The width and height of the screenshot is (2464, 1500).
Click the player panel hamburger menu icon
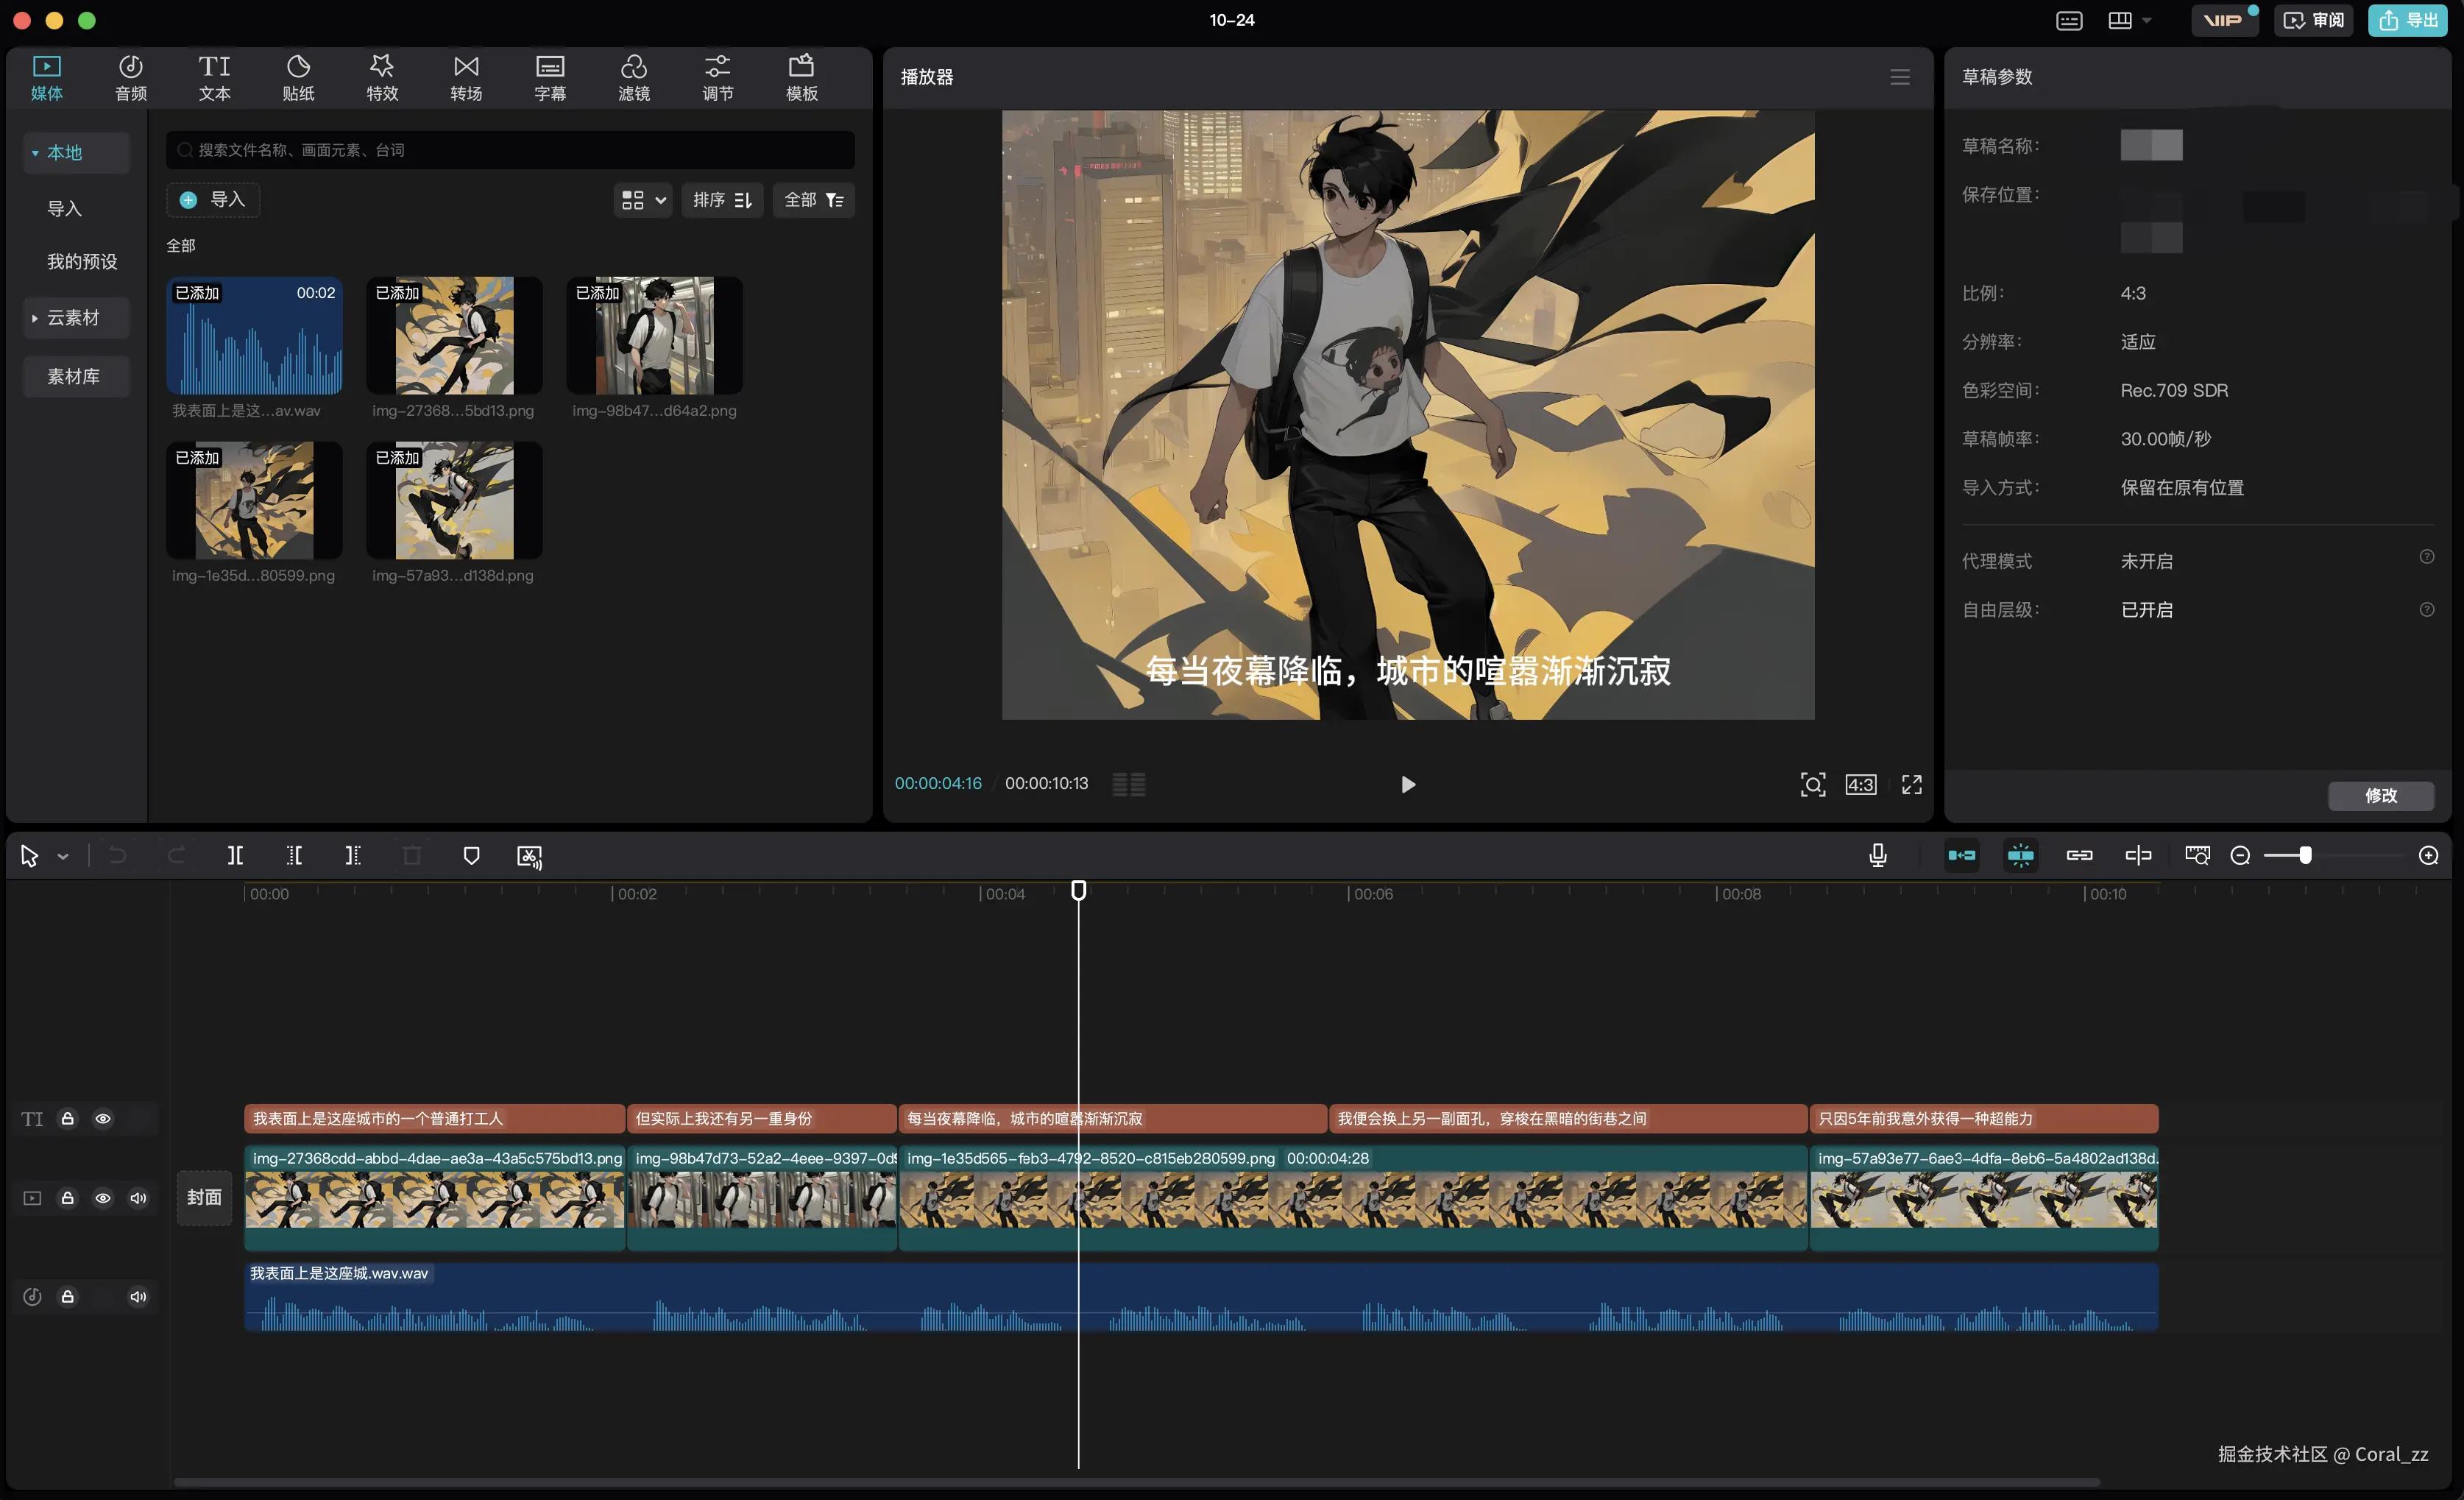(1899, 78)
